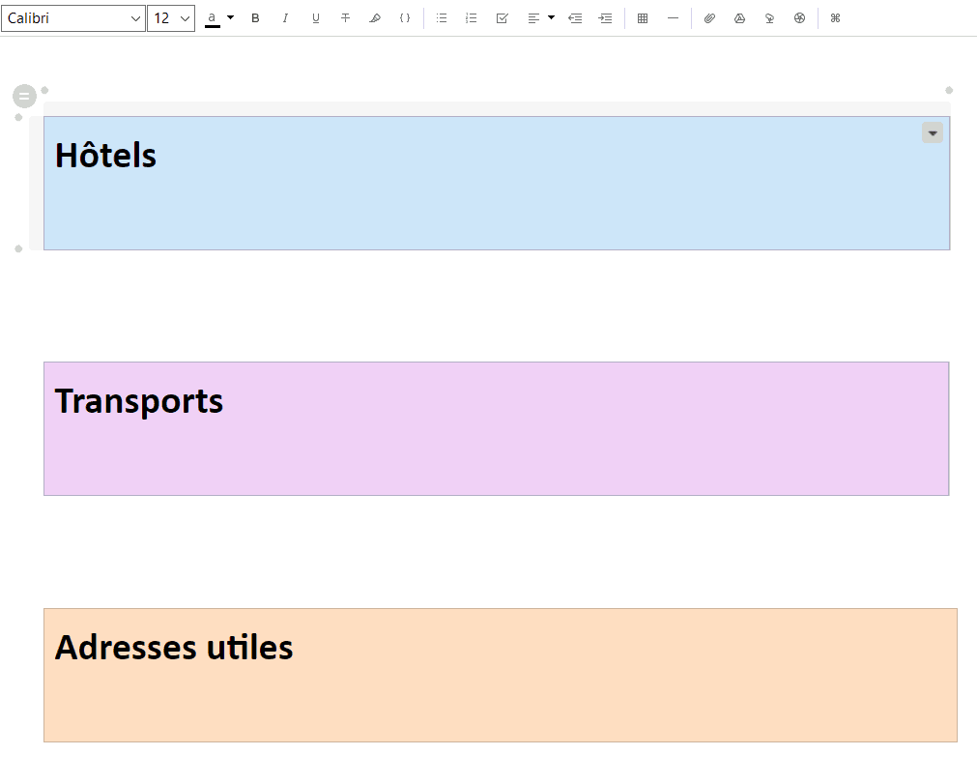Attach a file with the paperclip
The height and width of the screenshot is (784, 977).
tap(710, 17)
